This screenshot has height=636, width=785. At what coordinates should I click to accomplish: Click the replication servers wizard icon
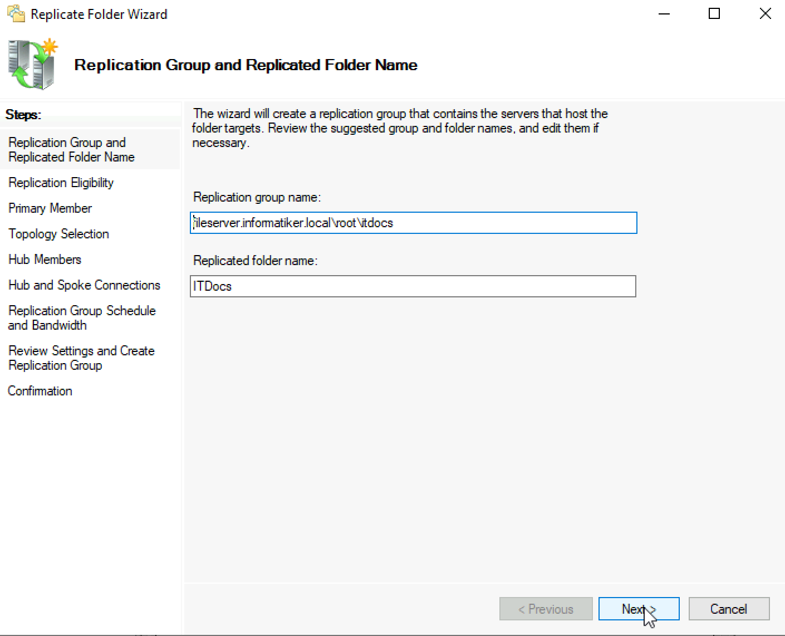pyautogui.click(x=33, y=65)
